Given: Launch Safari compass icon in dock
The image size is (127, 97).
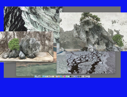Looking at the screenshot, I should tap(61, 77).
